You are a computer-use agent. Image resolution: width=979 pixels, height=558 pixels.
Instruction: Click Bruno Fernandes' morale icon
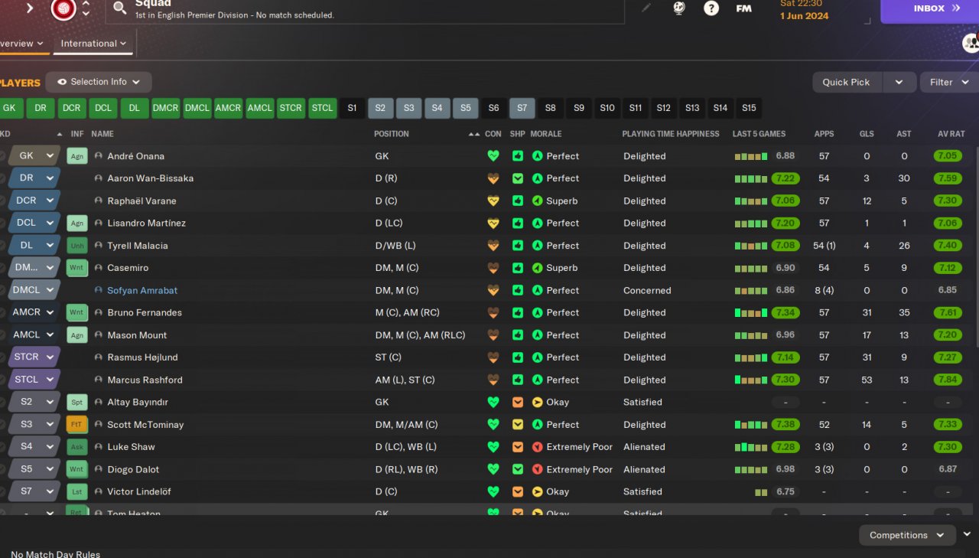(538, 312)
